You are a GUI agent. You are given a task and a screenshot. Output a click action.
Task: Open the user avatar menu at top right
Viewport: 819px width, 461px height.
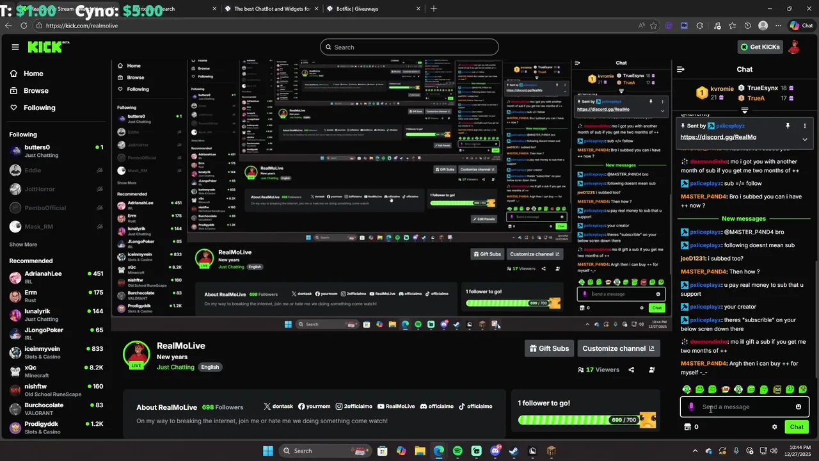pos(794,47)
